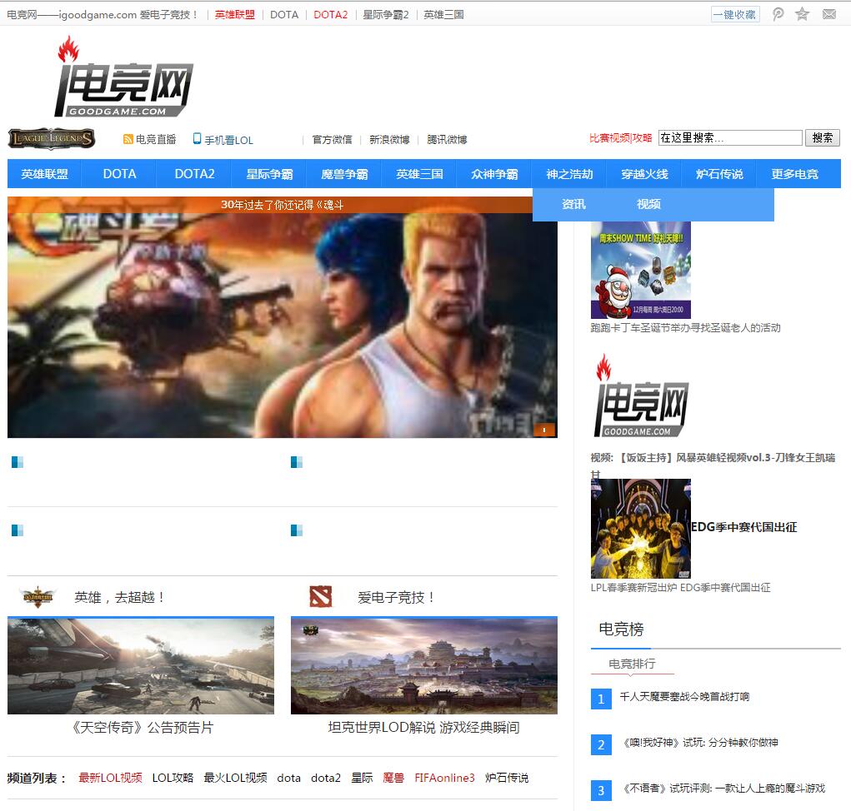This screenshot has width=851, height=811.
Task: Click the 电竞网 logo in right sidebar
Action: click(642, 396)
